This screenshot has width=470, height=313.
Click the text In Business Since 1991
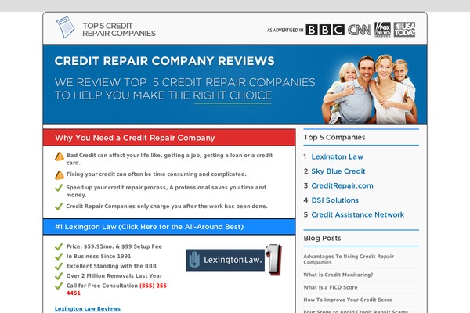click(99, 257)
